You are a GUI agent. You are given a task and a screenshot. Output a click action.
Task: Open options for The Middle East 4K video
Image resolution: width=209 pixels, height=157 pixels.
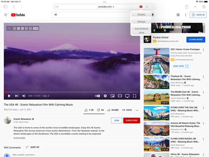[x=203, y=92]
